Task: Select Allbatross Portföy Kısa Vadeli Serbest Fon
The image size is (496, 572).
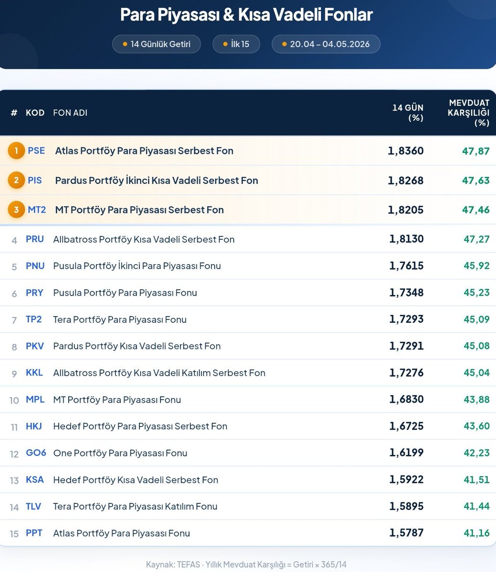Action: 144,240
